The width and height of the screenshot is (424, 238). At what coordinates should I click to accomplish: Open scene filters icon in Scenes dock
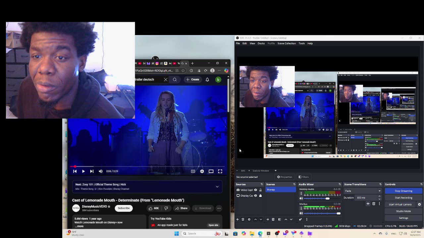point(280,219)
